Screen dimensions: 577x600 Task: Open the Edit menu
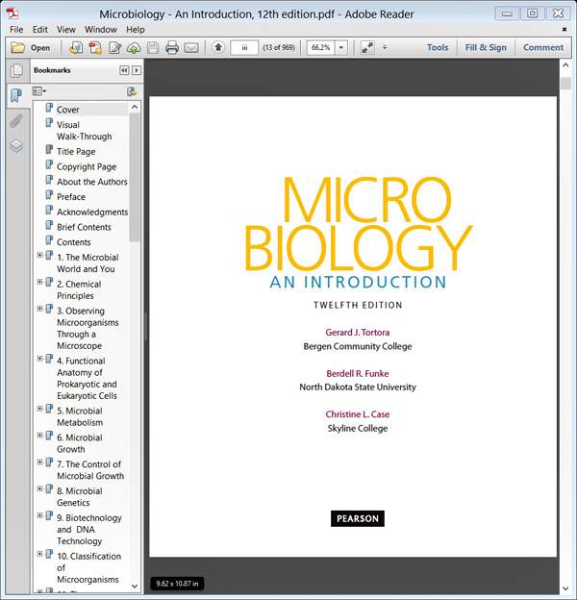click(x=39, y=30)
